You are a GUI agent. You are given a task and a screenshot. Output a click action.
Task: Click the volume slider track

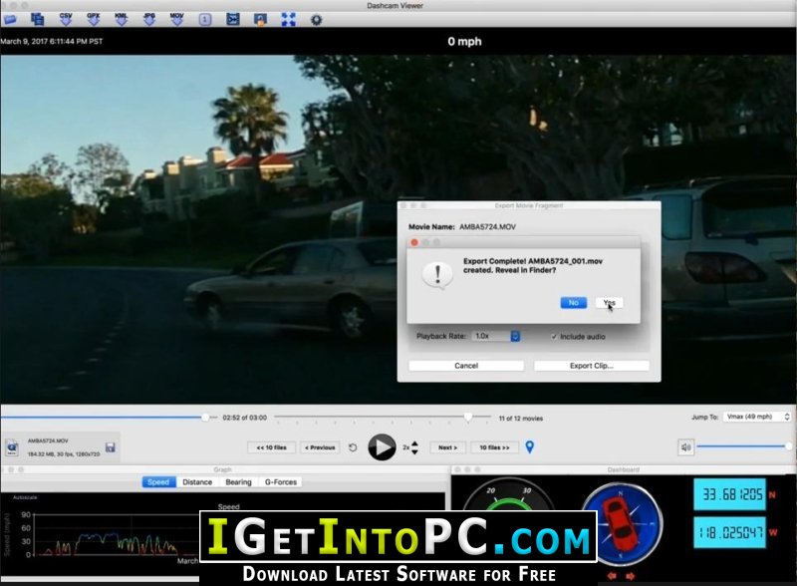[x=742, y=446]
